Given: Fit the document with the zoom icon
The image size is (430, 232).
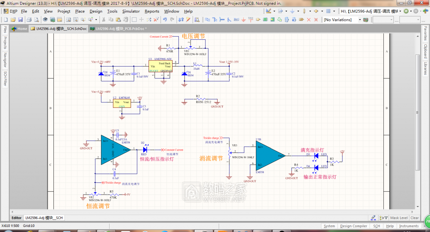Looking at the screenshot, I should (x=68, y=20).
